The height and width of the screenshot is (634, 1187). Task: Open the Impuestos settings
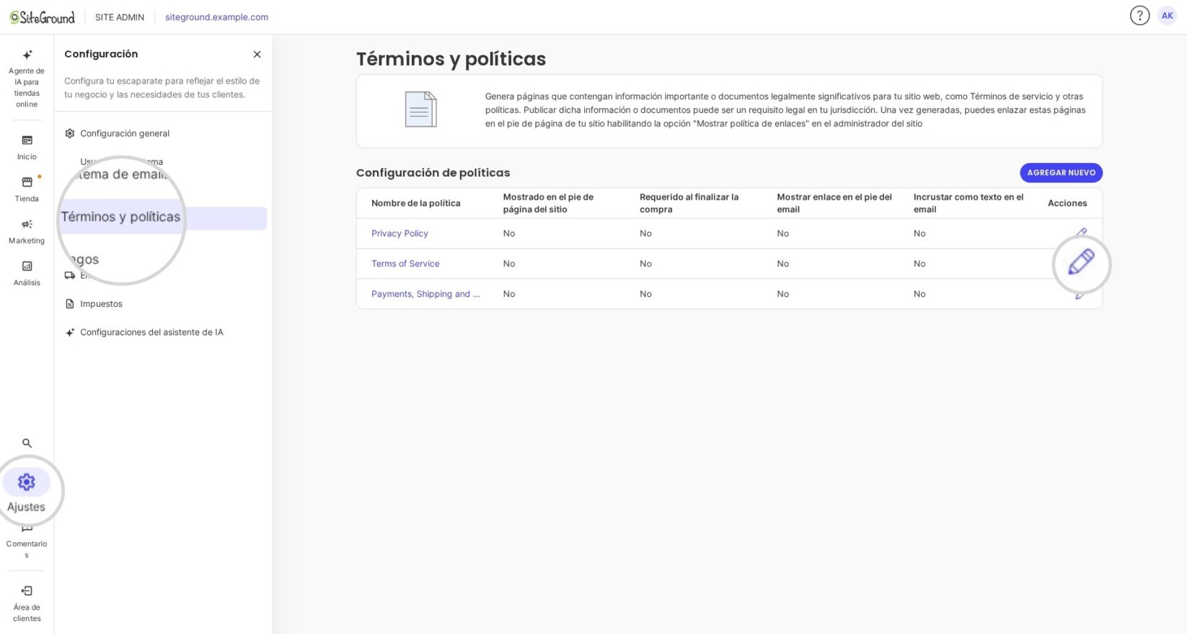click(94, 304)
